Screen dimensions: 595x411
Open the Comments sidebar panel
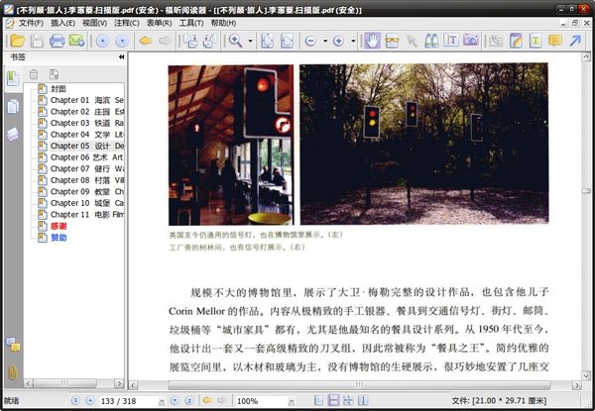[x=13, y=345]
